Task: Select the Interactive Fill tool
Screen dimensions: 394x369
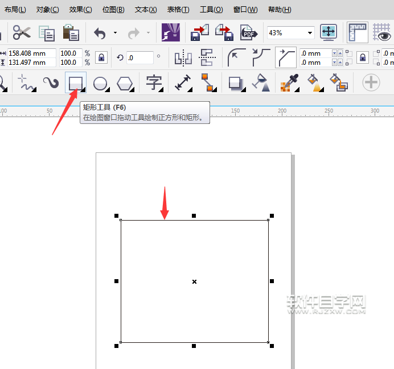Action: pyautogui.click(x=315, y=82)
